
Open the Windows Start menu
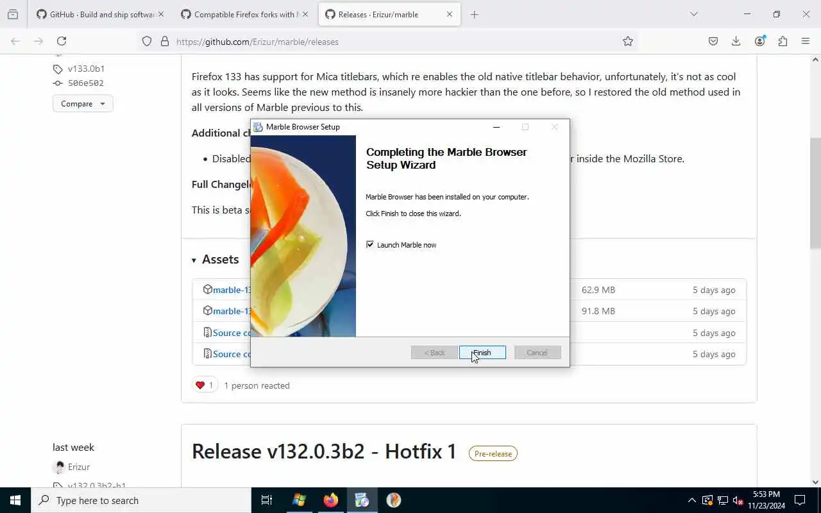[15, 500]
